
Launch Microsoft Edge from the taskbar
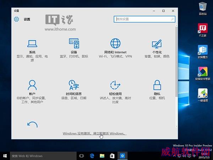(92, 156)
